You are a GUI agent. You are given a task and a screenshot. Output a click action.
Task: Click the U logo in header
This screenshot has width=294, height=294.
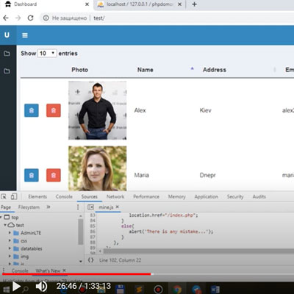tap(7, 35)
